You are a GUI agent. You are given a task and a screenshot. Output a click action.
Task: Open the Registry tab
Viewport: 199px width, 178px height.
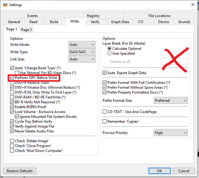pos(93,16)
